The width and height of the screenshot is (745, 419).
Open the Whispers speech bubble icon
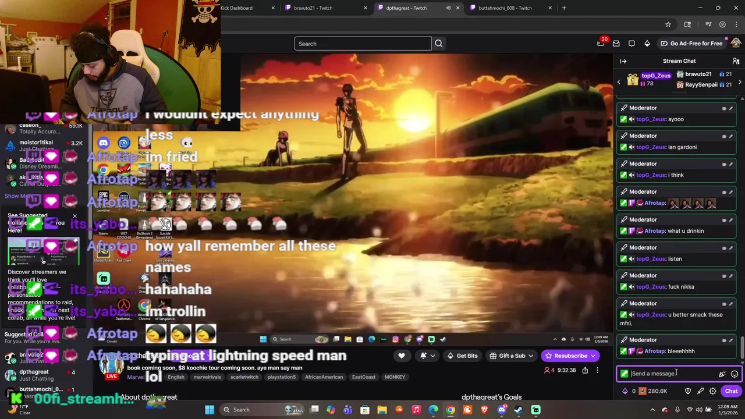pyautogui.click(x=632, y=44)
